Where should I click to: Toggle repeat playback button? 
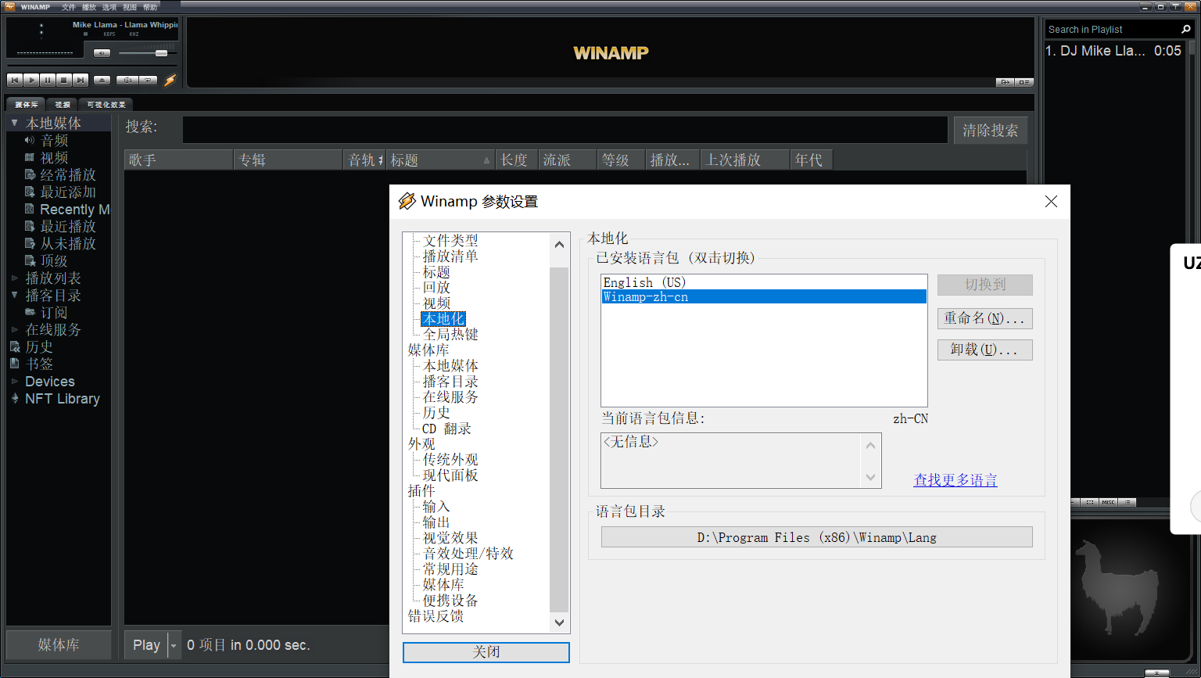coord(148,80)
